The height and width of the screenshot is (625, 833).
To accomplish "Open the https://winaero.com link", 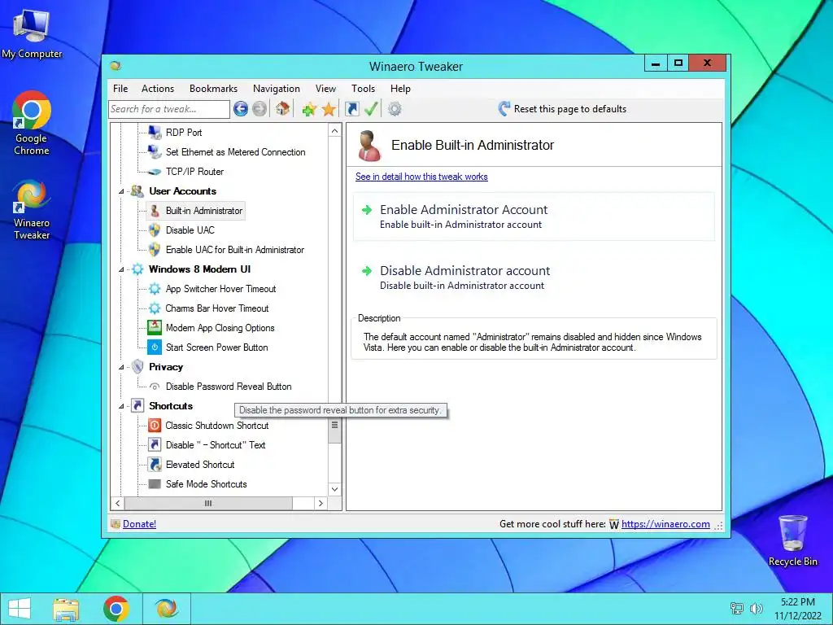I will 665,524.
